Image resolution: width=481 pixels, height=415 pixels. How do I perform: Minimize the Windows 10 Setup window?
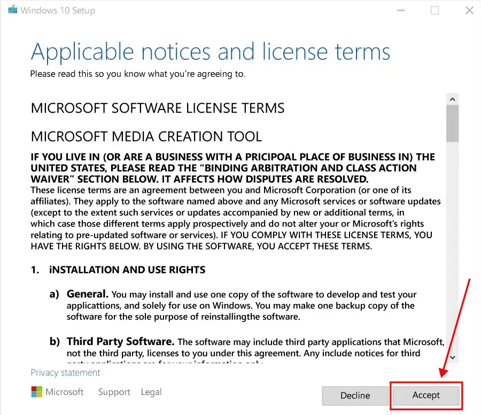[x=401, y=11]
